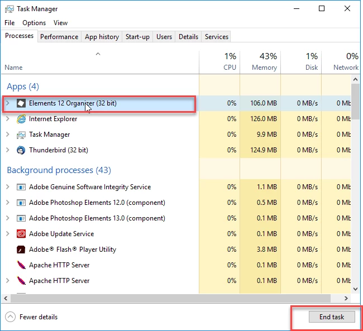363x331 pixels.
Task: Click the Internet Explorer icon
Action: [x=21, y=119]
